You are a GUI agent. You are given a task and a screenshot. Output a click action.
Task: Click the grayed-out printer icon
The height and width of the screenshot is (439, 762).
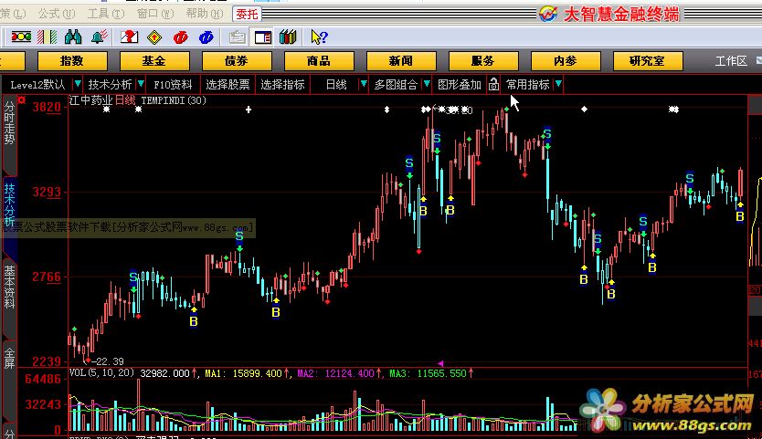tap(237, 37)
